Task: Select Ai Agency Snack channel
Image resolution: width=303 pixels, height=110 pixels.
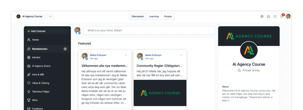Action: (x=47, y=66)
